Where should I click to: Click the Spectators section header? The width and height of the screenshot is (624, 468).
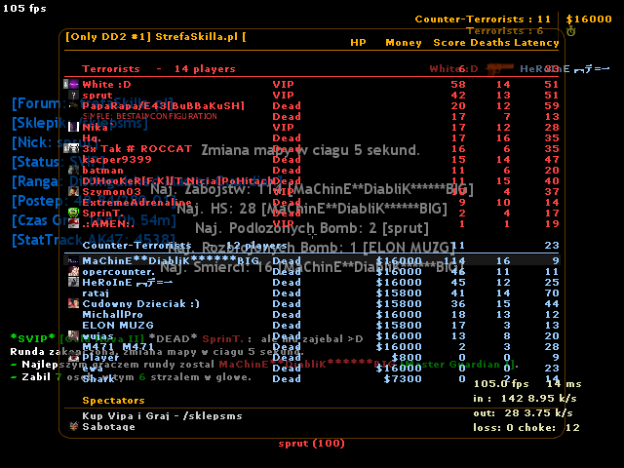point(113,401)
